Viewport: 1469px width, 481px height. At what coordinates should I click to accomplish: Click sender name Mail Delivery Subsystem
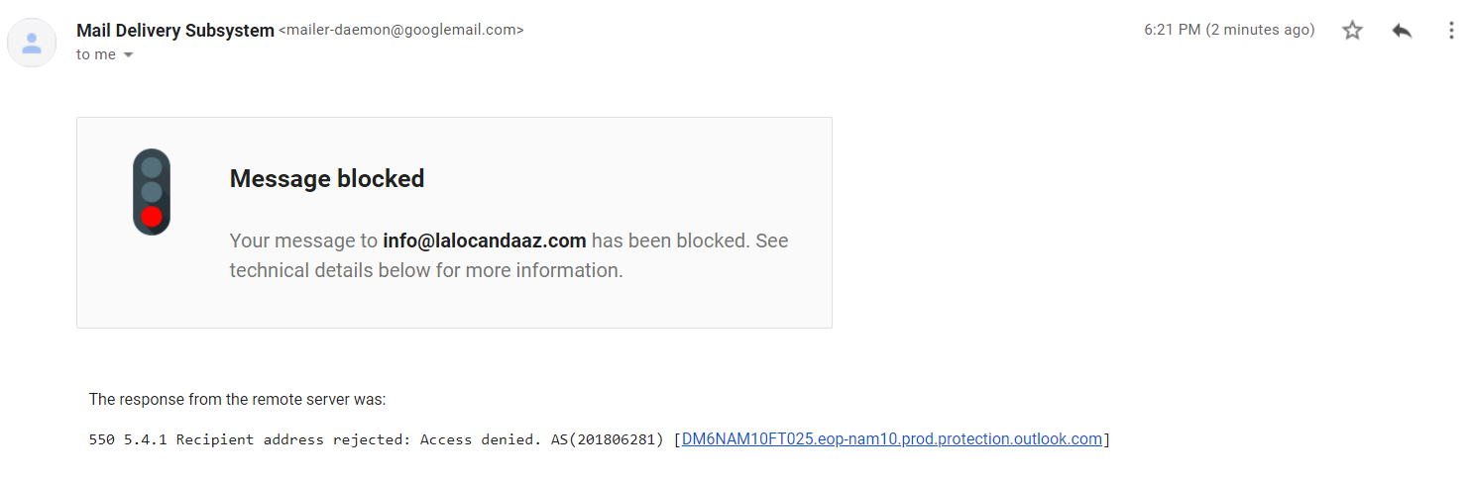(175, 31)
